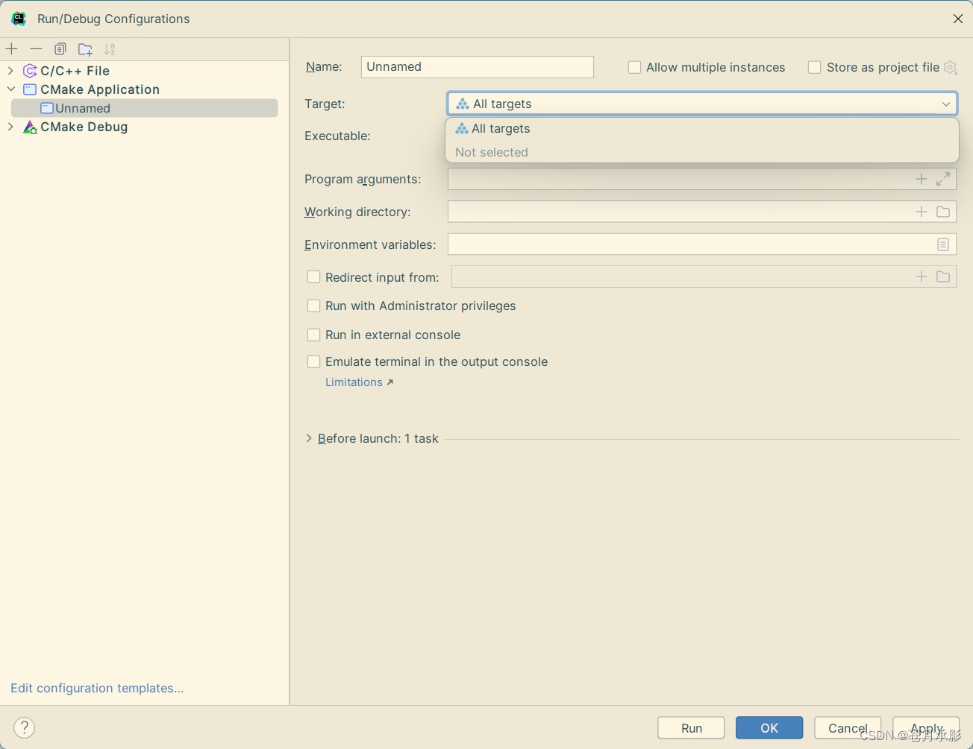
Task: Expand the Before launch section
Action: tap(309, 438)
